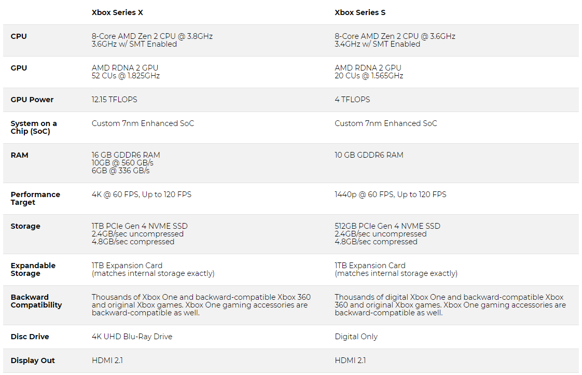Screen dimensions: 582x375
Task: Click the Backward Compatibility row label
Action: 36,301
